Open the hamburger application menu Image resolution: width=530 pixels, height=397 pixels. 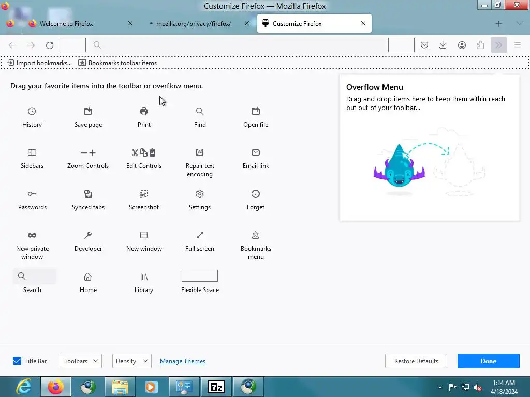[517, 45]
